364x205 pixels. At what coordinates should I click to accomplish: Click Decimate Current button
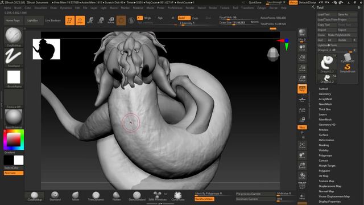pos(255,199)
